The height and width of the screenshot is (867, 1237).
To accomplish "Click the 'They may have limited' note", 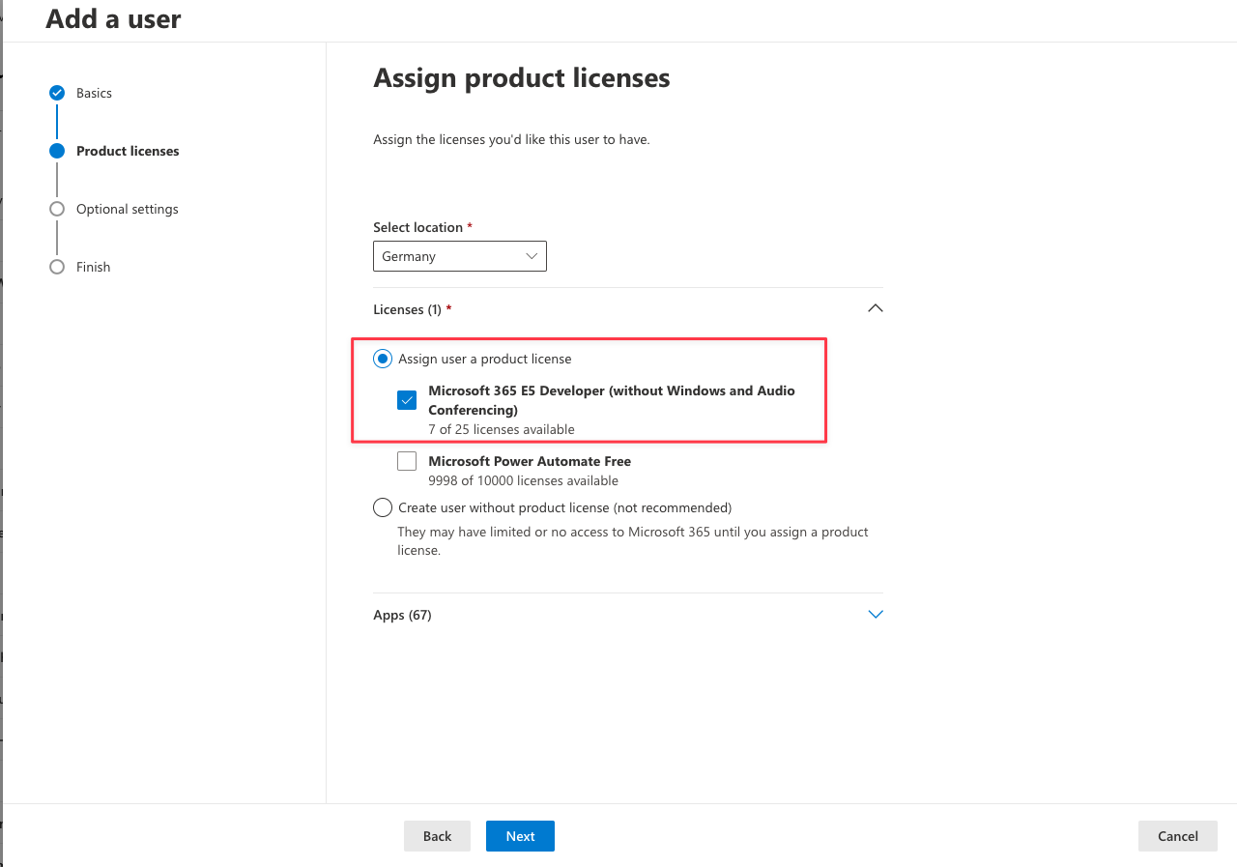I will click(x=633, y=541).
